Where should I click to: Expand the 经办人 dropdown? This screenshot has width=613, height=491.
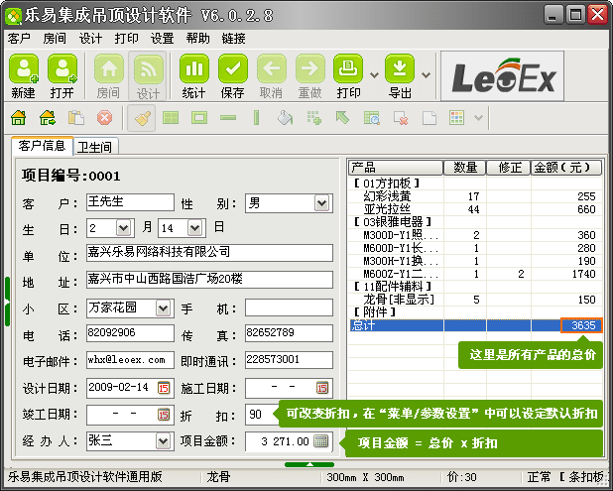pyautogui.click(x=163, y=440)
